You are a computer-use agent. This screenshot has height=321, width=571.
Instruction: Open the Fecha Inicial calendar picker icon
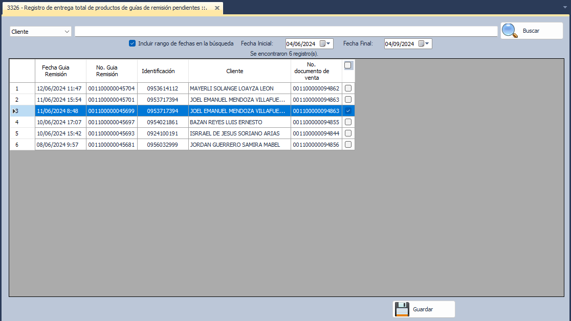pos(325,44)
